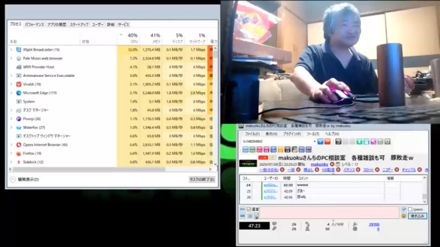This screenshot has width=440, height=247.
Task: Toggle the 運営 checkbox
Action: coord(248,209)
